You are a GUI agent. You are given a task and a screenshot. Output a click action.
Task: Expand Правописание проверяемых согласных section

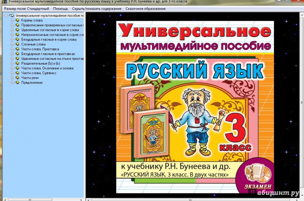pyautogui.click(x=12, y=25)
